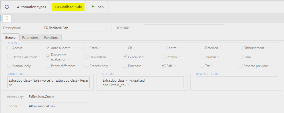Tick the Elimination checkbox

click(x=86, y=57)
